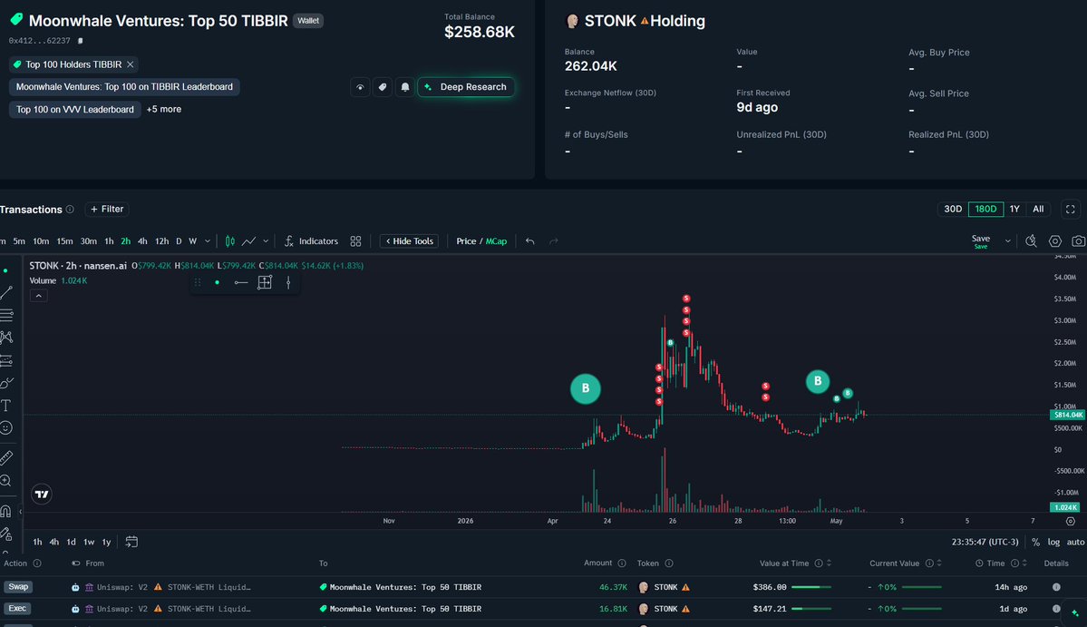Open the time interval dropdown arrow
1087x627 pixels.
(208, 241)
